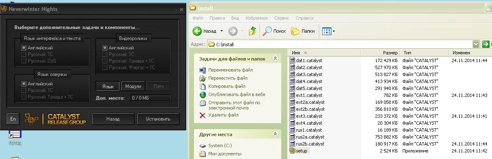Click the En language switch button
The height and width of the screenshot is (159, 492).
(13, 119)
